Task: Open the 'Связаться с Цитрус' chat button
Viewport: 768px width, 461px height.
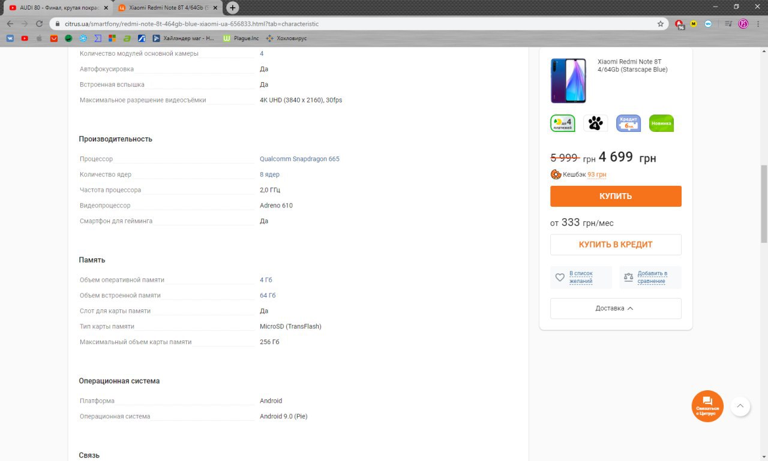Action: [707, 406]
